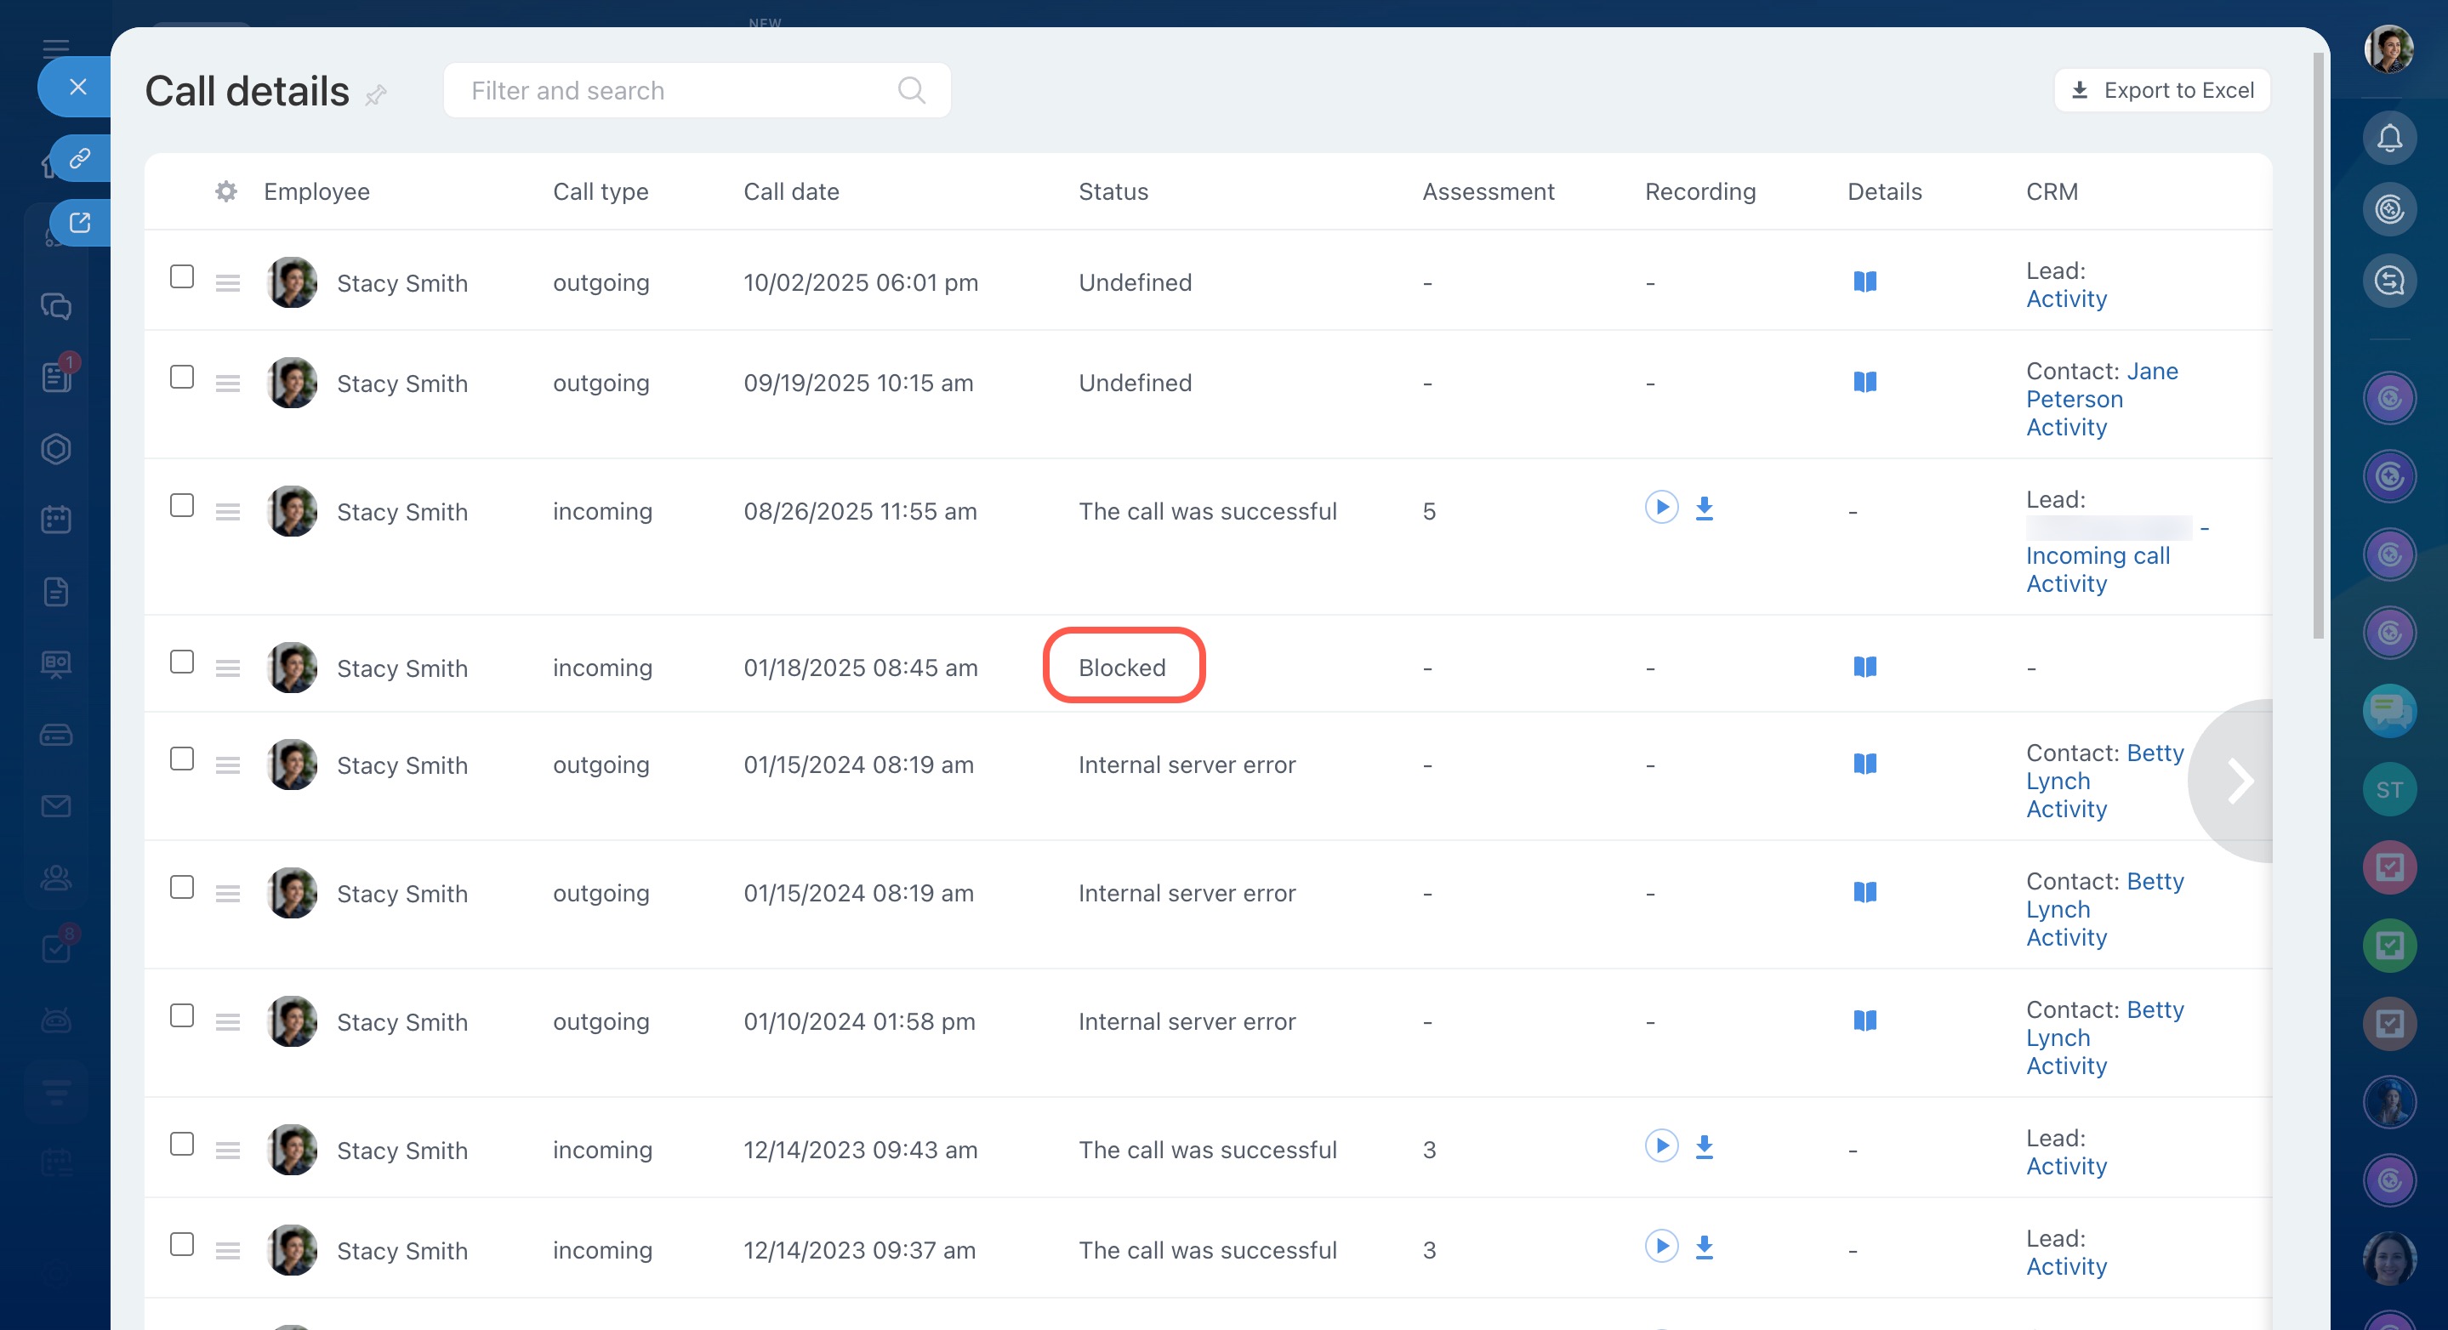This screenshot has width=2448, height=1330.
Task: Download recording of 12/14/2023 09:43 am call
Action: 1704,1148
